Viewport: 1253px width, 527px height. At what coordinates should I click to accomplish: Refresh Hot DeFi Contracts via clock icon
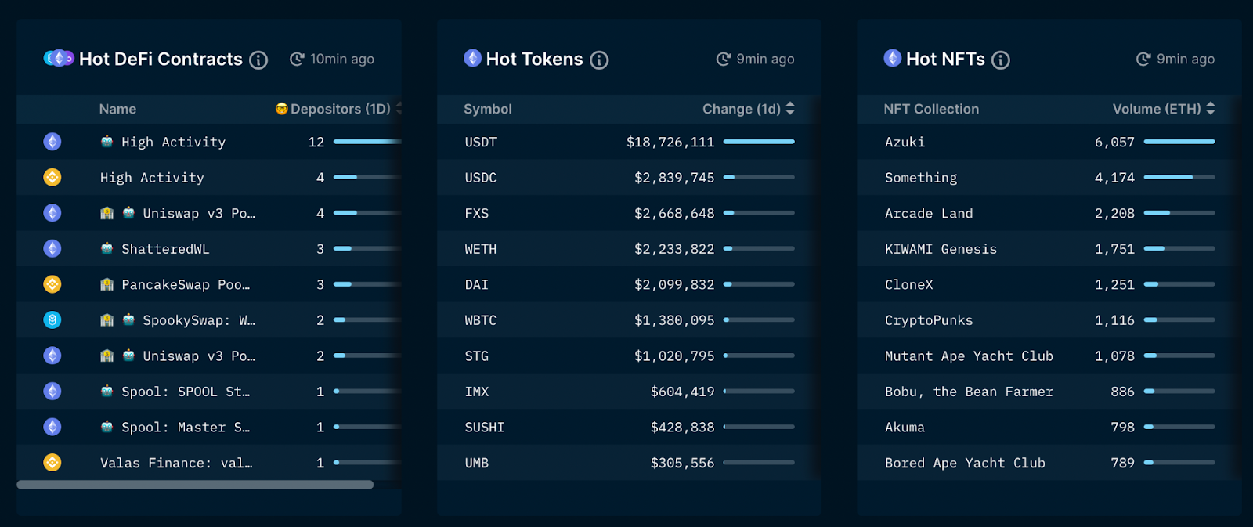point(297,59)
